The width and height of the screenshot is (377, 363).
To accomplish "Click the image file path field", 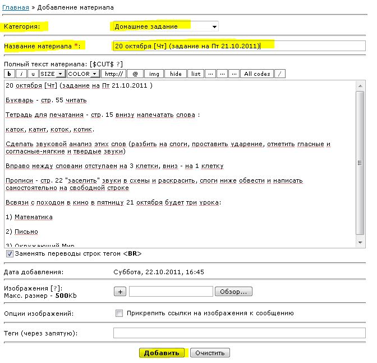I will coord(171,292).
